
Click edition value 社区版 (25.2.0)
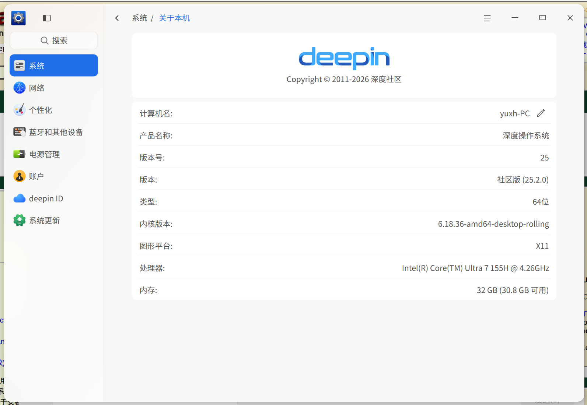click(x=523, y=180)
